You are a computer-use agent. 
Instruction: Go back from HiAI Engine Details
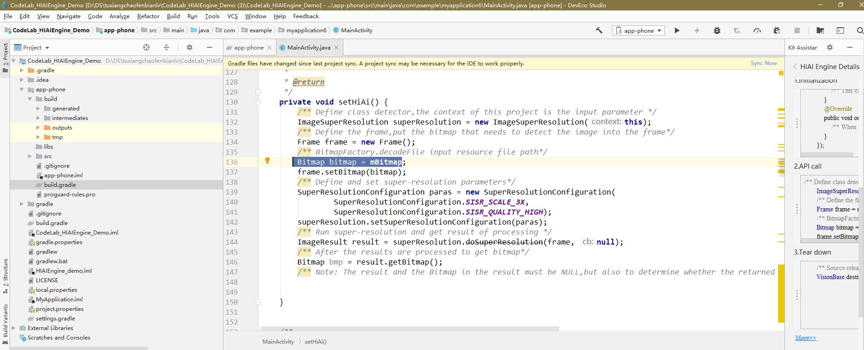pyautogui.click(x=795, y=66)
